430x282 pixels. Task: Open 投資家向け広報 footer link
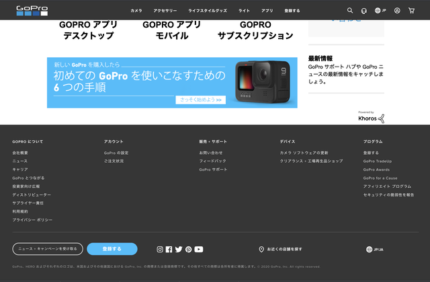click(x=26, y=186)
